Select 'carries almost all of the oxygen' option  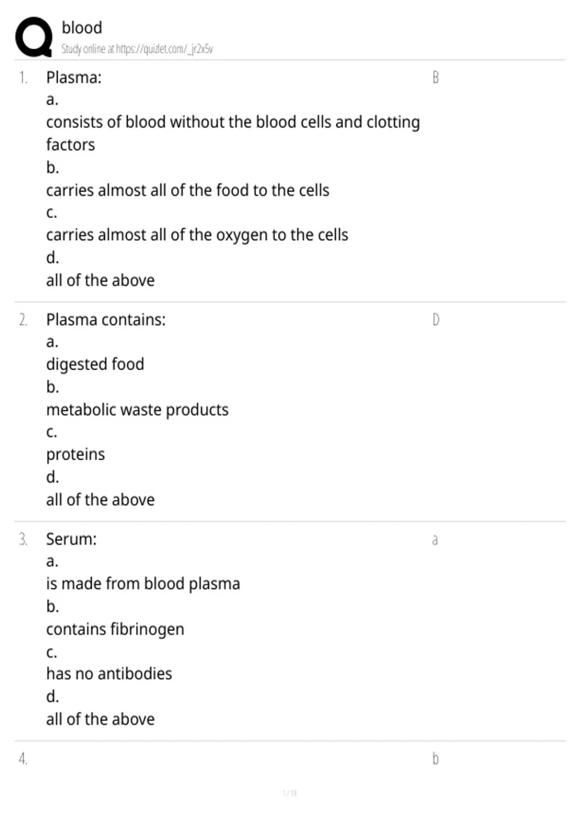(197, 235)
